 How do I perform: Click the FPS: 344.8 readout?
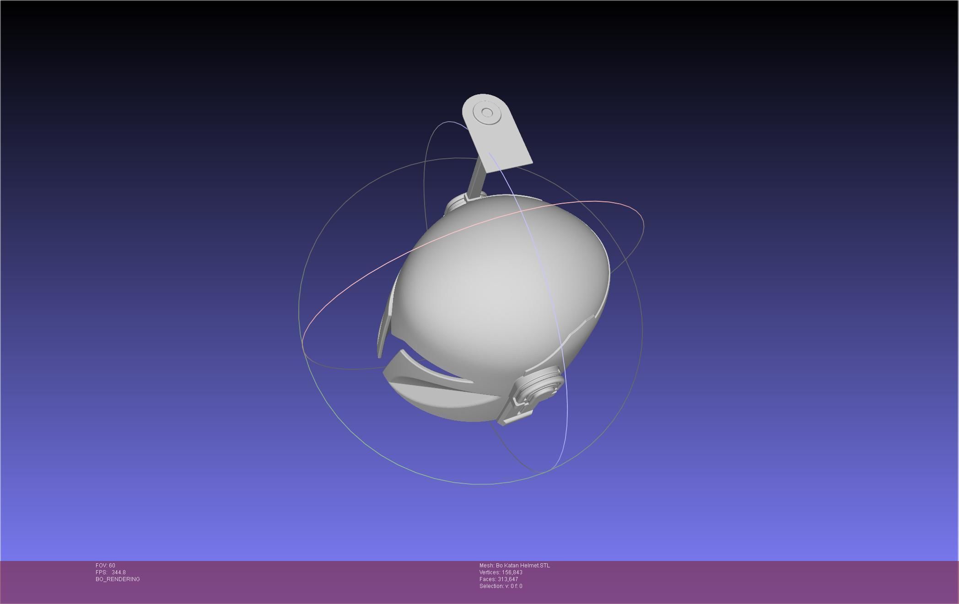pyautogui.click(x=110, y=572)
